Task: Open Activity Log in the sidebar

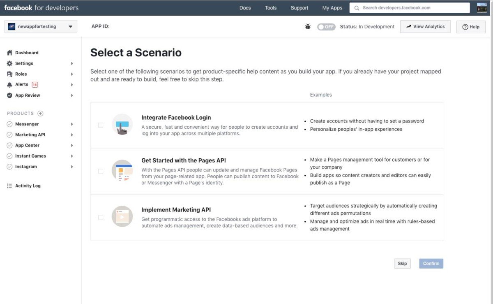Action: 28,186
